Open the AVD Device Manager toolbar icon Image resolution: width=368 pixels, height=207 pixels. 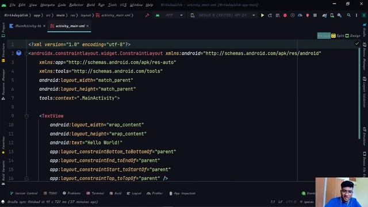(x=332, y=16)
